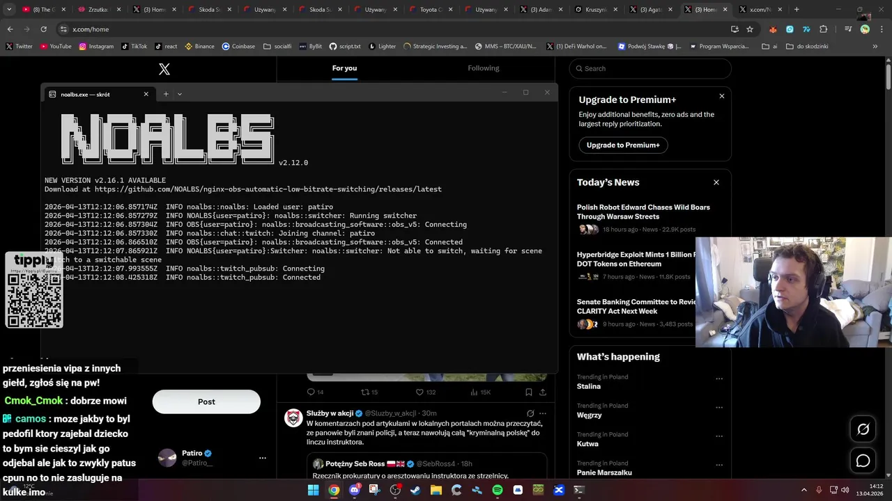Open more options on Służby w akcji post
This screenshot has height=501, width=892.
click(x=543, y=413)
